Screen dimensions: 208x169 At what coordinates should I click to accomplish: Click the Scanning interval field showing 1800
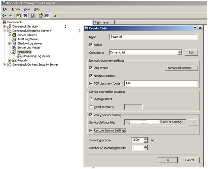pos(137,140)
